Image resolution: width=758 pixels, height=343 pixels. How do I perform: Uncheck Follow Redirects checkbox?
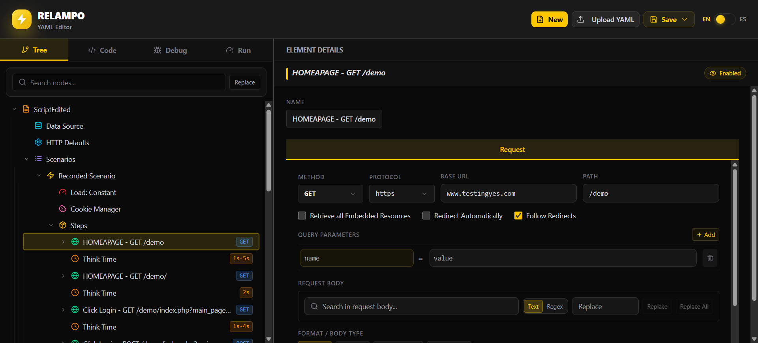[x=518, y=216]
